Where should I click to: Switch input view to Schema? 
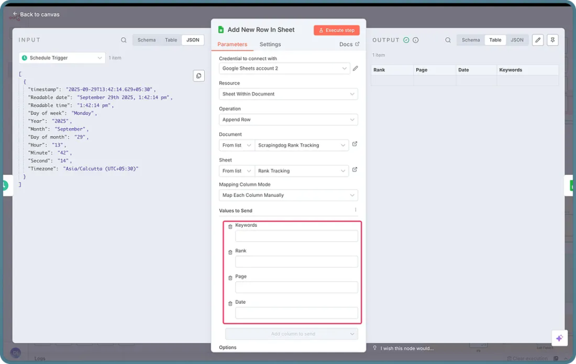[146, 40]
